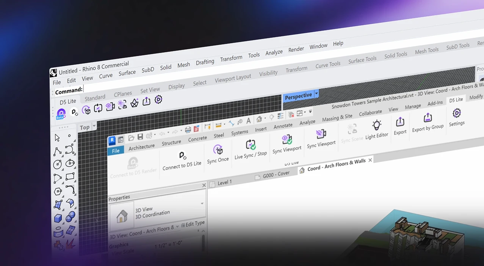The height and width of the screenshot is (266, 484).
Task: Open the Revit redo history dropdown arrow
Action: [x=181, y=131]
